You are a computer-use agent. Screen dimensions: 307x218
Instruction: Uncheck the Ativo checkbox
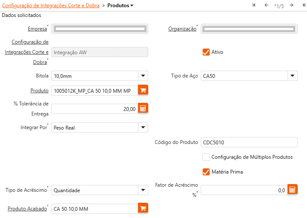click(206, 52)
